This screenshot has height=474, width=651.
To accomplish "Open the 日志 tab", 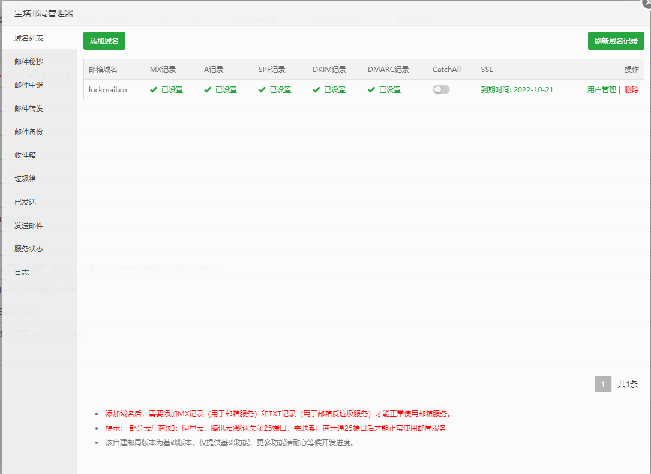I will click(40, 272).
